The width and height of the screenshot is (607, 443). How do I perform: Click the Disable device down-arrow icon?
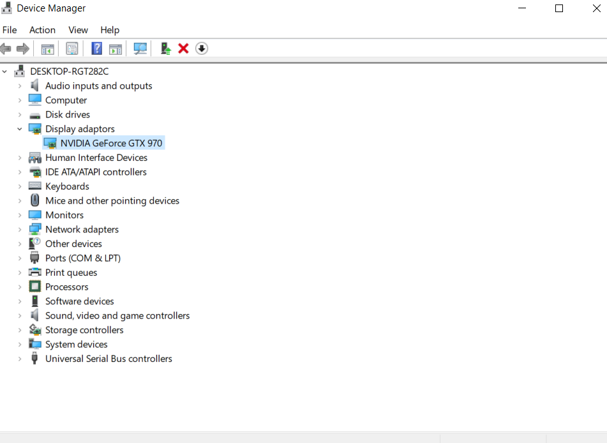point(202,49)
